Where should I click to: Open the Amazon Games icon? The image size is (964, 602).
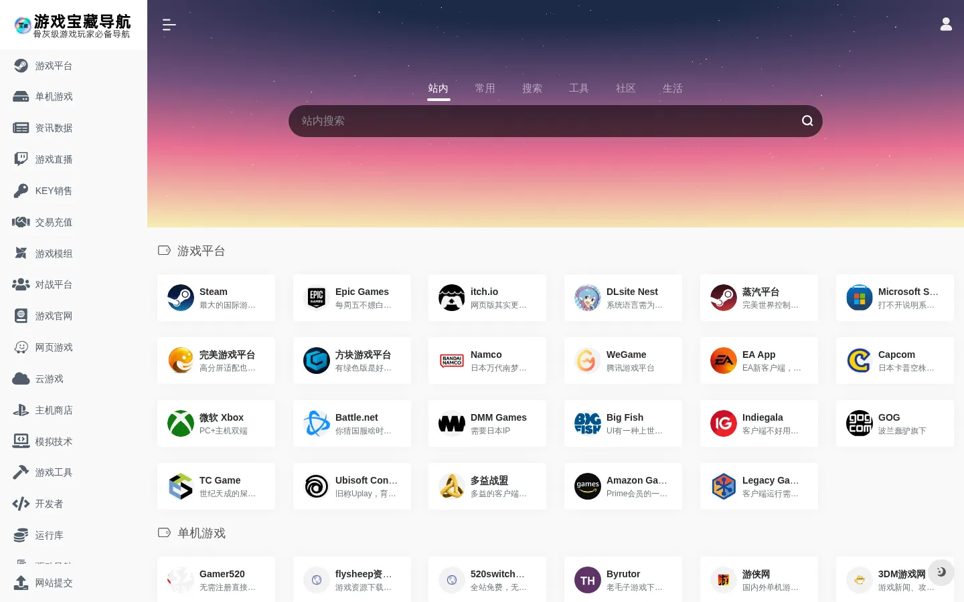point(588,486)
